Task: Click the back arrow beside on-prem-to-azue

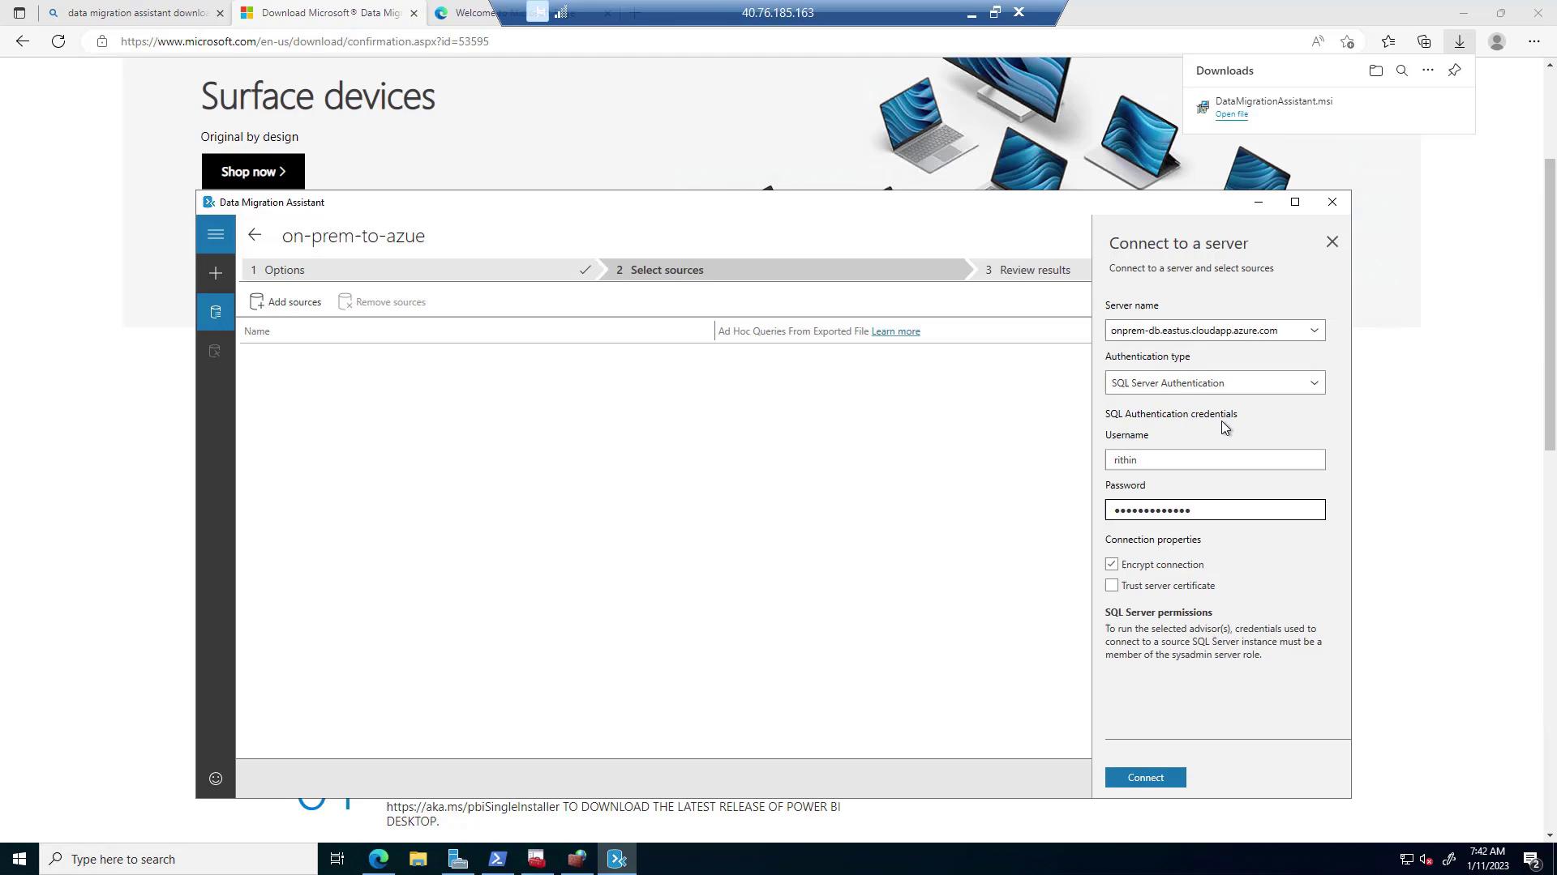Action: pos(255,235)
